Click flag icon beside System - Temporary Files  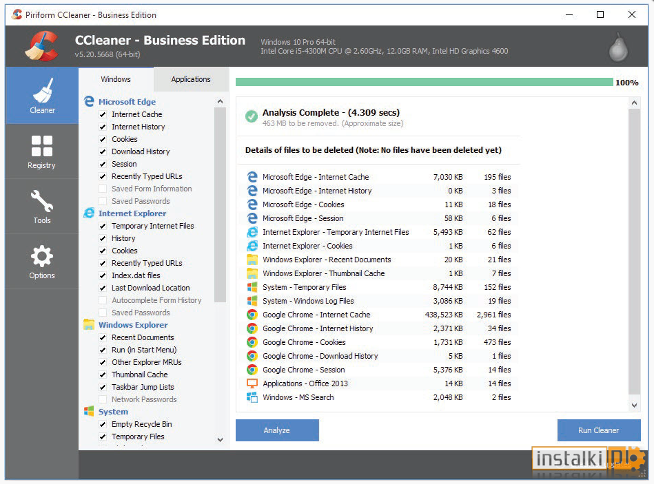(252, 286)
